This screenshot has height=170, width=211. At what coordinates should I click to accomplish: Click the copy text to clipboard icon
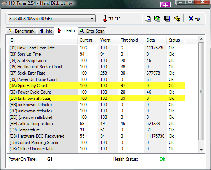click(147, 19)
